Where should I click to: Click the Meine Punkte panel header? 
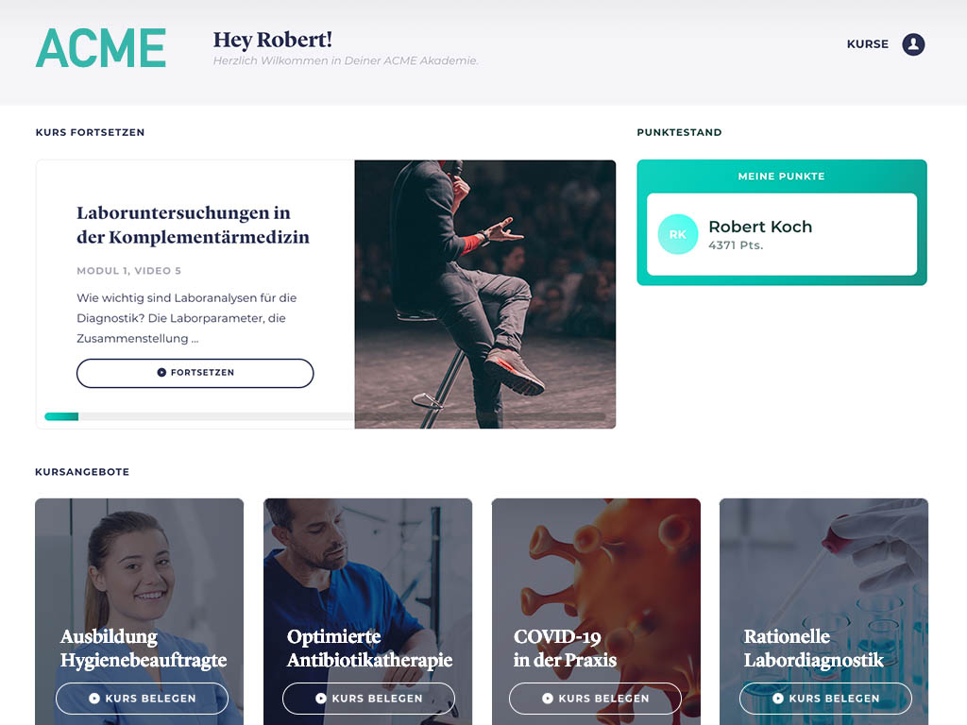[x=781, y=177]
